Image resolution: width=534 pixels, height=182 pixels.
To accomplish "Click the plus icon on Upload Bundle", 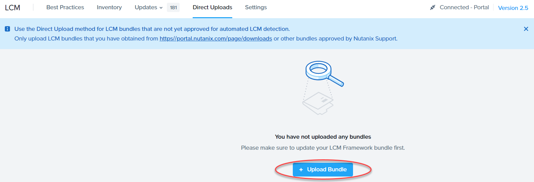I will (301, 170).
